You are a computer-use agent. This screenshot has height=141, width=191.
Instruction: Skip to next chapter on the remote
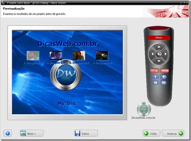tap(163, 83)
